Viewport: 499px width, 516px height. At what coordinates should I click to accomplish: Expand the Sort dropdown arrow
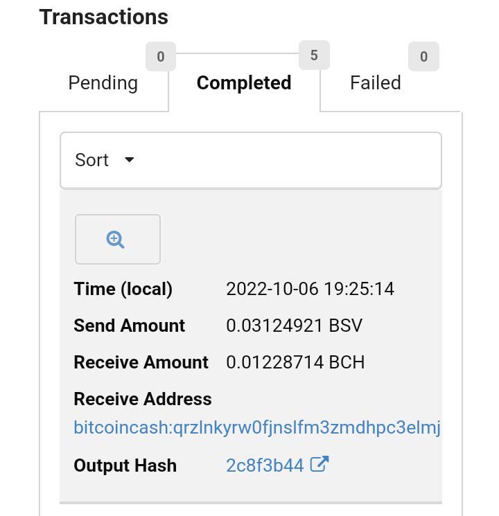[130, 160]
